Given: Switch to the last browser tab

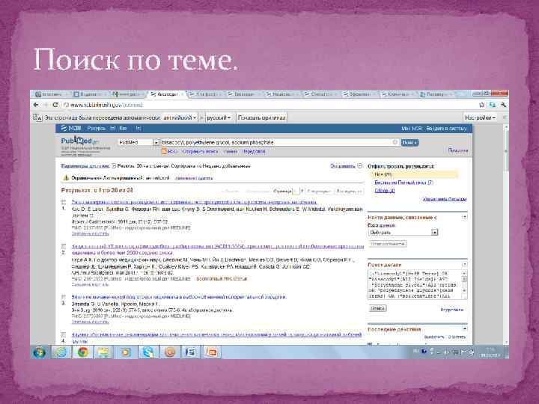Looking at the screenshot, I should coord(436,94).
